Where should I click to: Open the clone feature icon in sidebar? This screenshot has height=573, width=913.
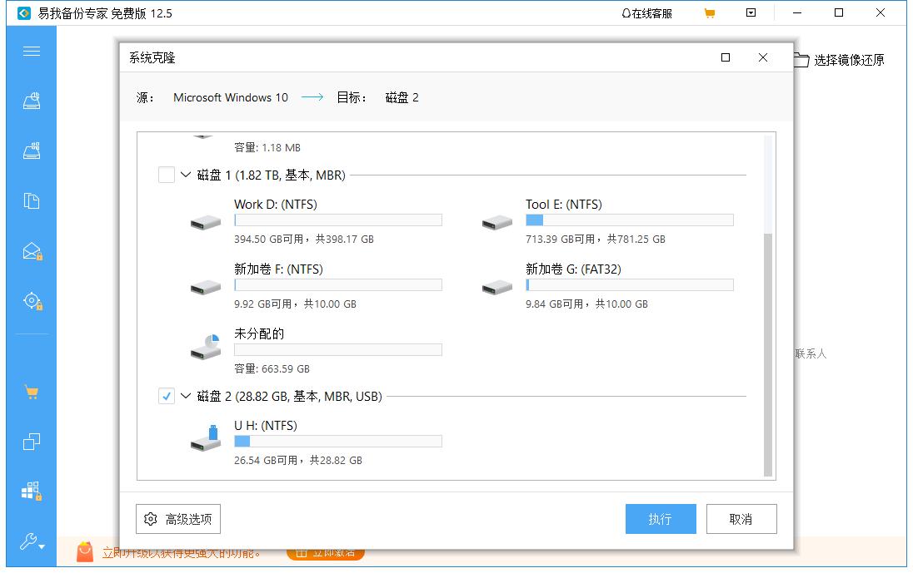tap(31, 442)
